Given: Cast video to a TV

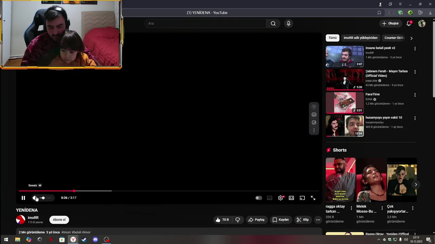Looking at the screenshot, I should coord(302,198).
